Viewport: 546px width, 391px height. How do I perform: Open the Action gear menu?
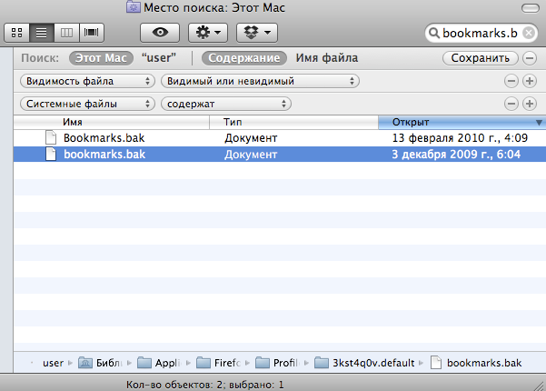pos(207,32)
